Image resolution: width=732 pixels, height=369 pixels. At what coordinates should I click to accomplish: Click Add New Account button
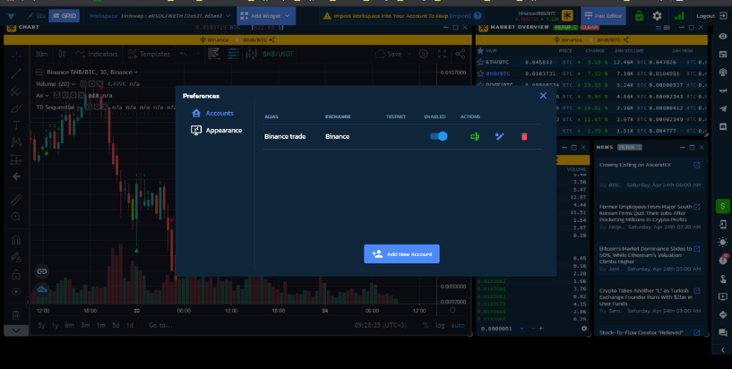[401, 253]
